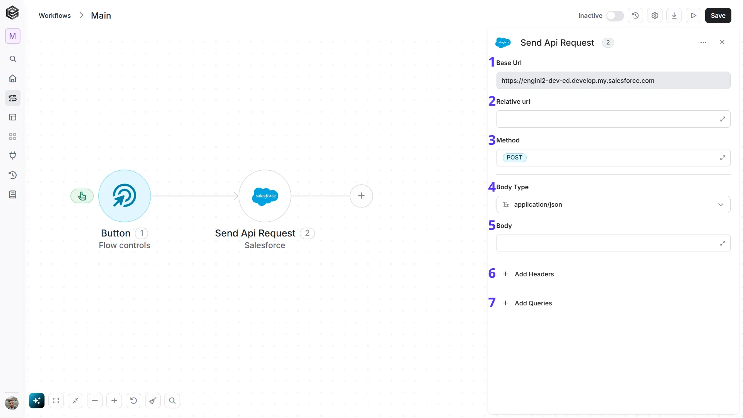Search nodes with the canvas magnifier

point(172,401)
